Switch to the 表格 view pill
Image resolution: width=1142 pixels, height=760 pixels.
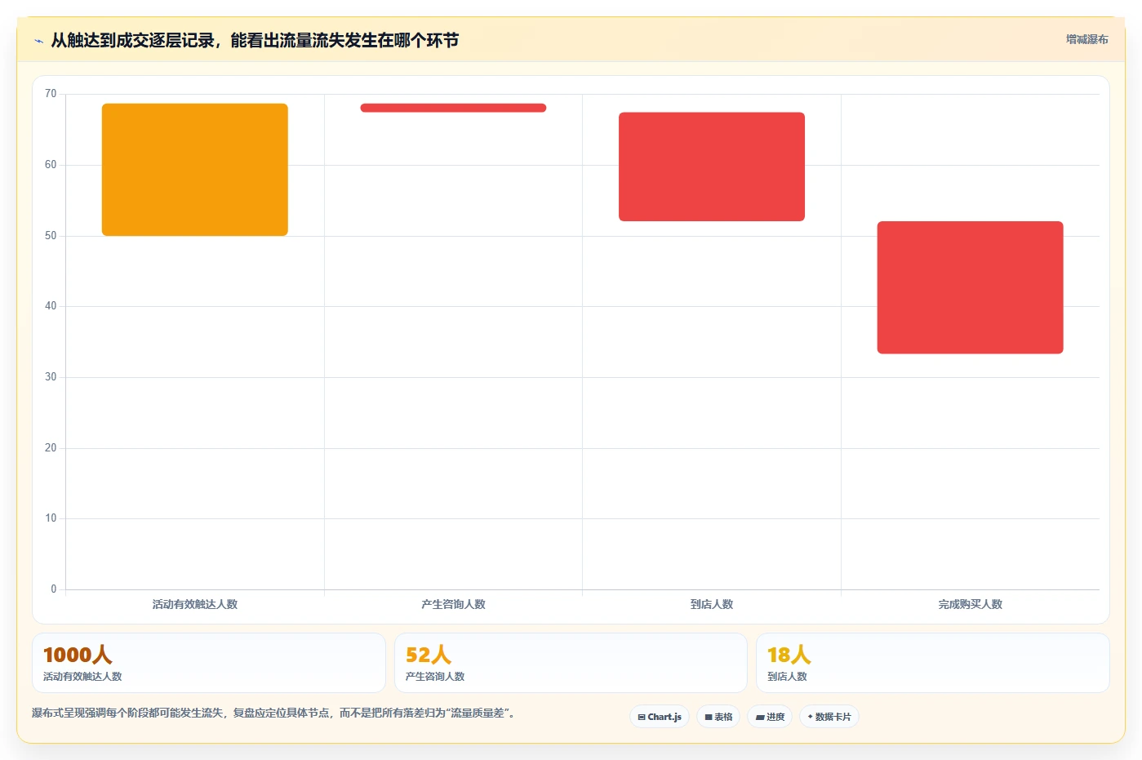click(x=718, y=717)
